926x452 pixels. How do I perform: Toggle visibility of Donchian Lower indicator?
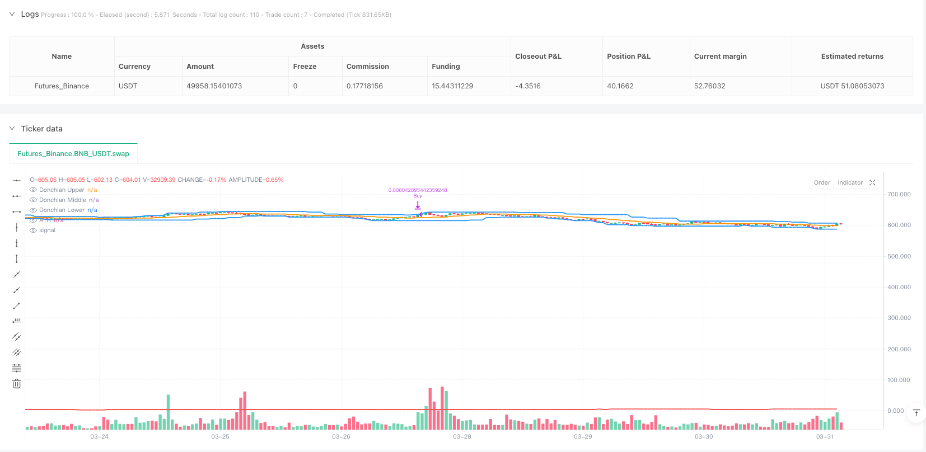tap(33, 210)
